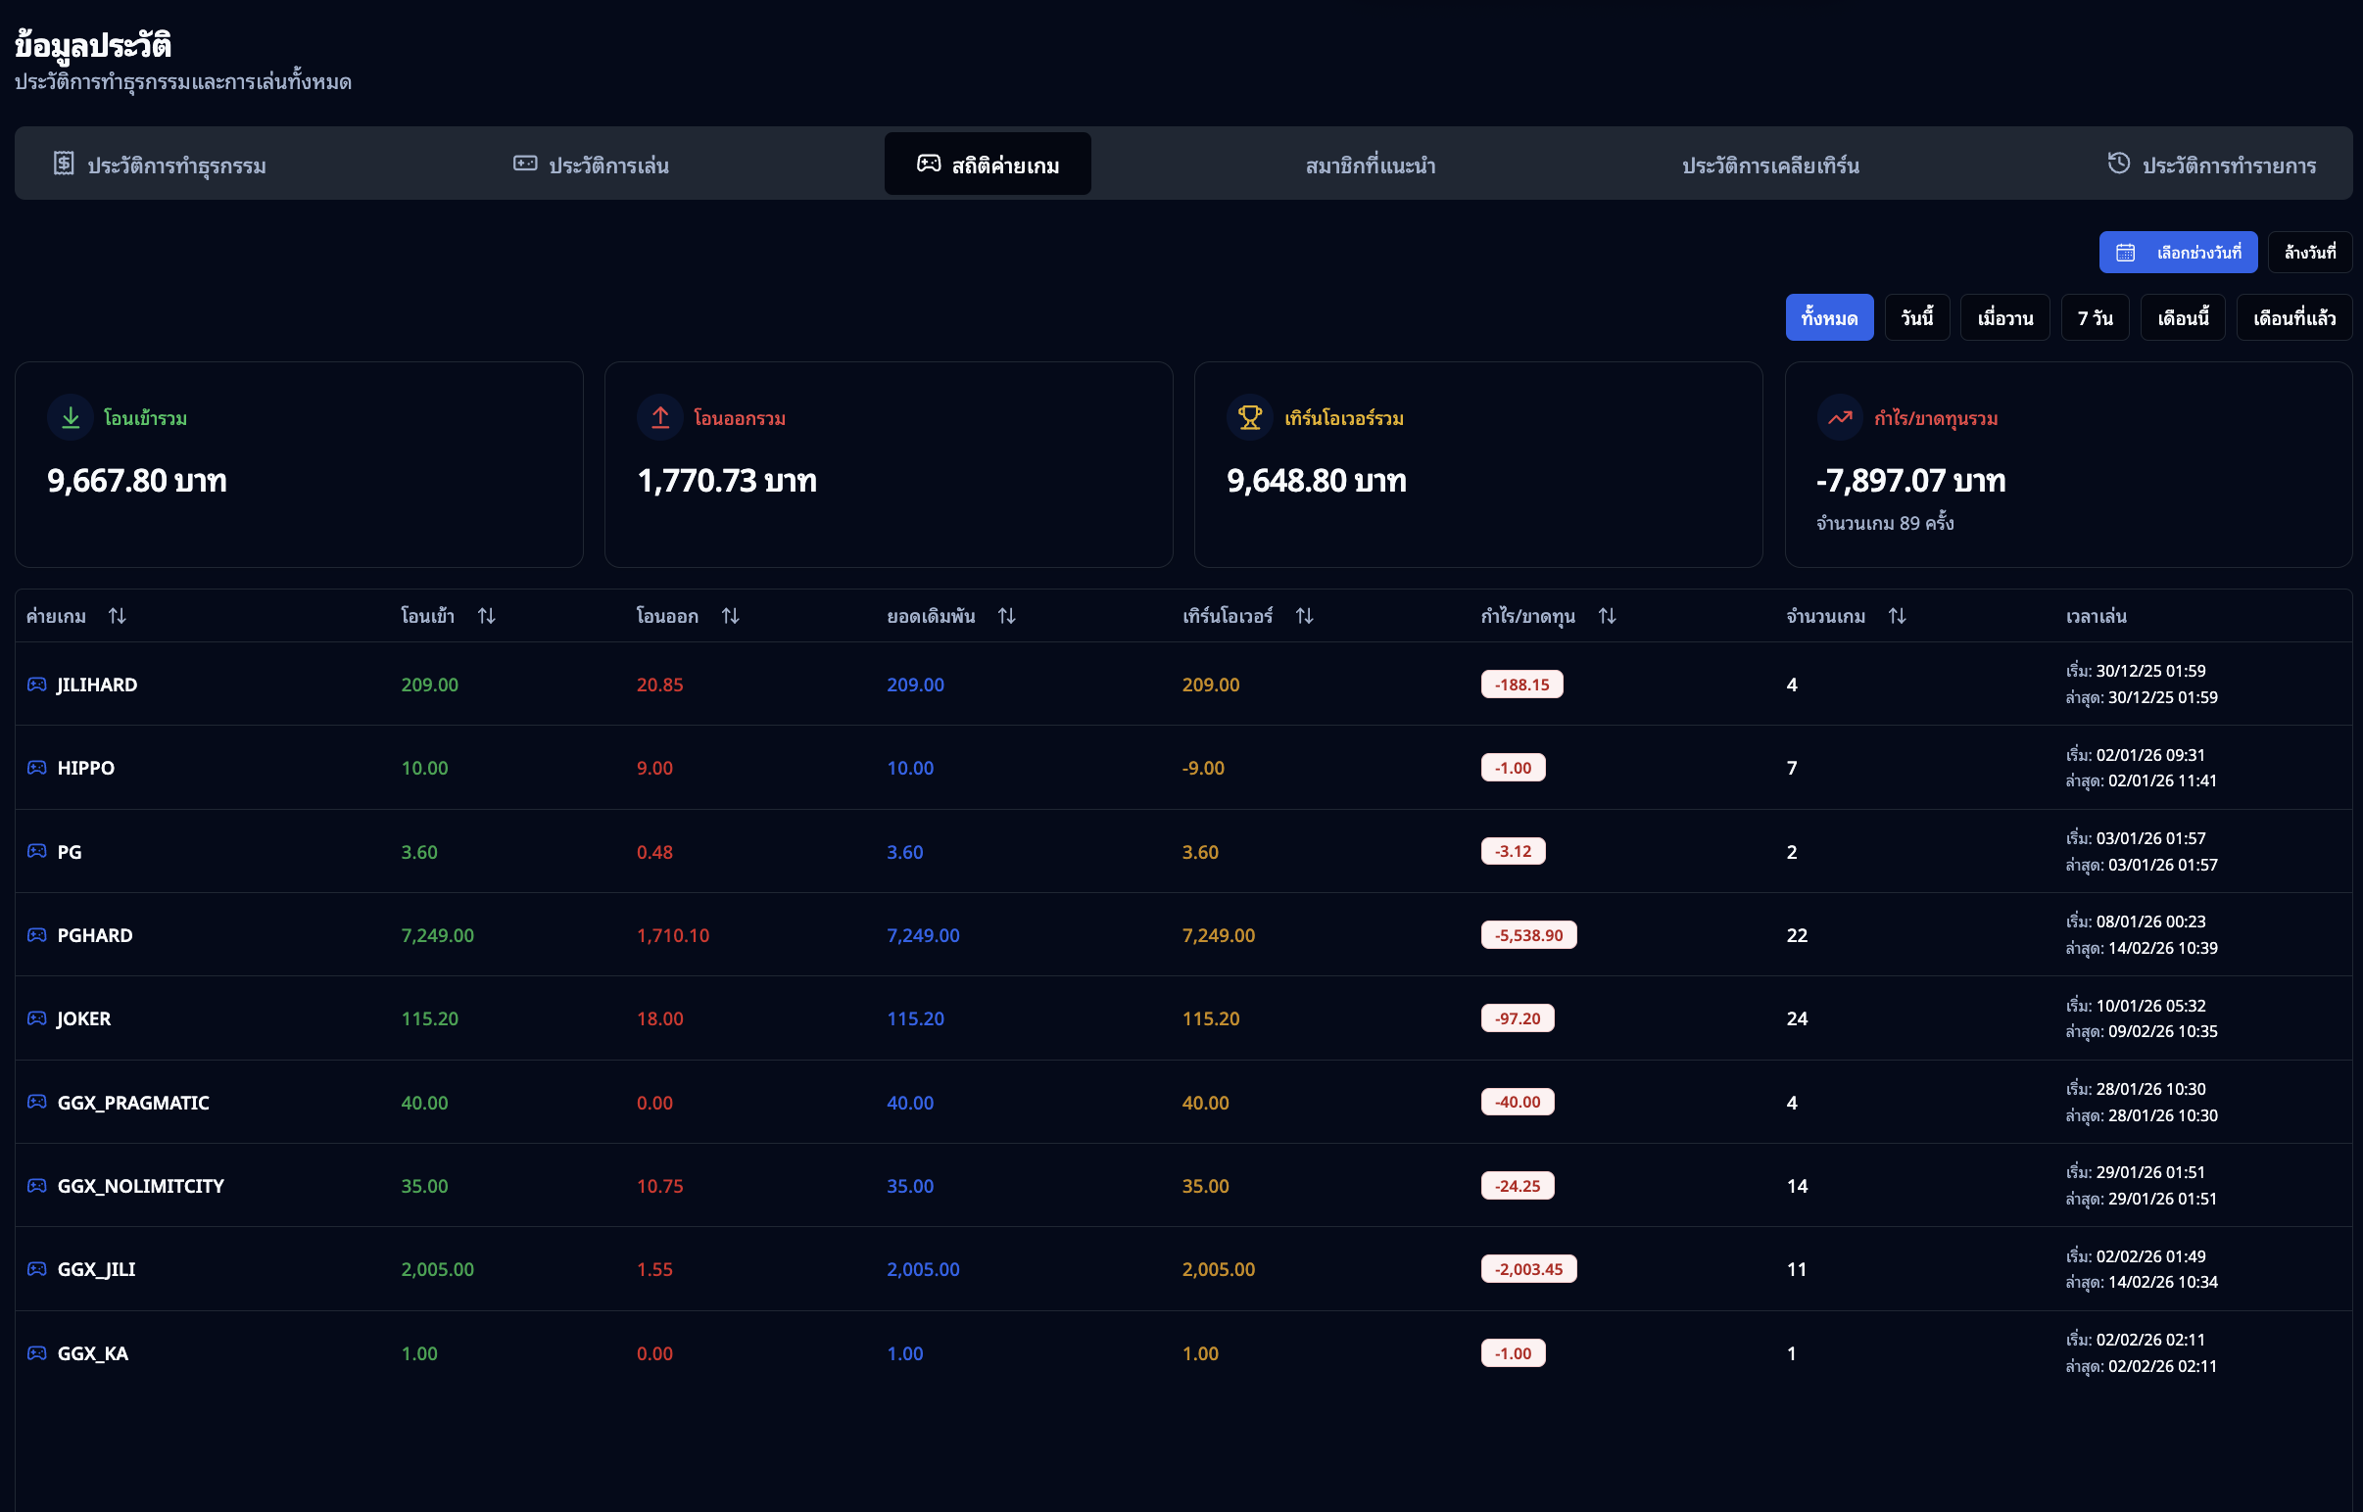Click the เลือกช่วงวันที่ button
The image size is (2363, 1512).
point(2178,253)
